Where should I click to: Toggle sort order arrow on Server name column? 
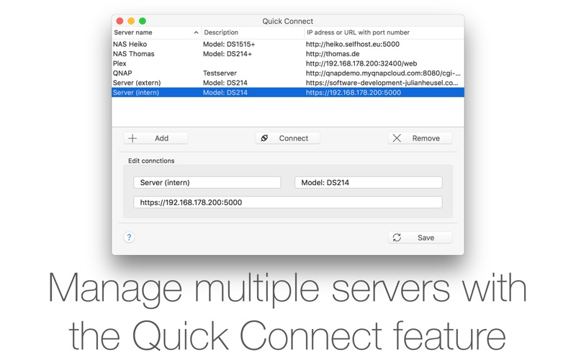tap(196, 32)
